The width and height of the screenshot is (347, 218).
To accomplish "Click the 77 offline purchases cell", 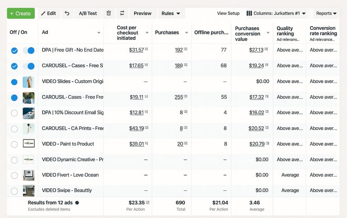I will [x=224, y=50].
